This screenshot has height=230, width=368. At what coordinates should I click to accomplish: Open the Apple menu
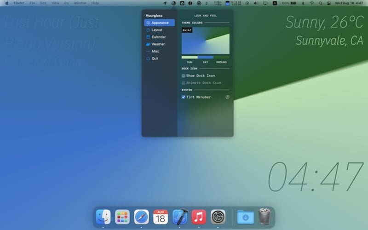[x=7, y=3]
